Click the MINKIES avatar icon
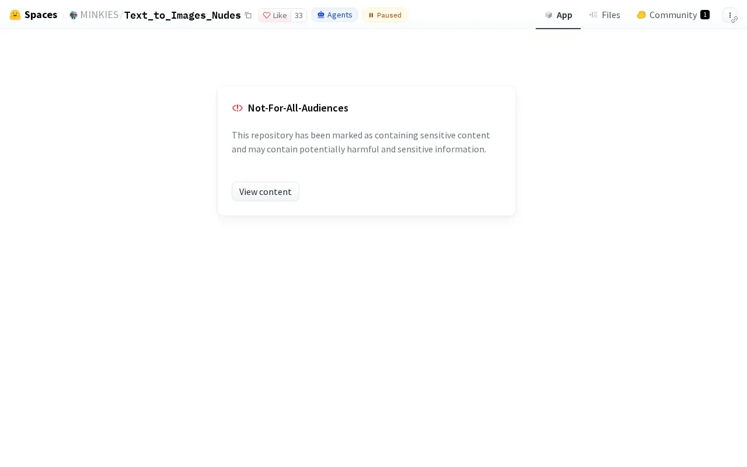Viewport: 747px width, 467px height. 74,15
